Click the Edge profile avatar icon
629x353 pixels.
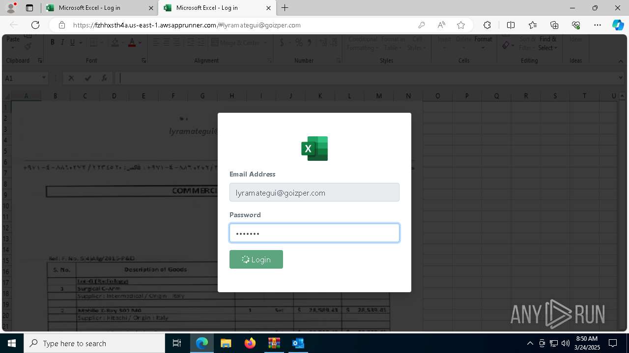[x=11, y=8]
